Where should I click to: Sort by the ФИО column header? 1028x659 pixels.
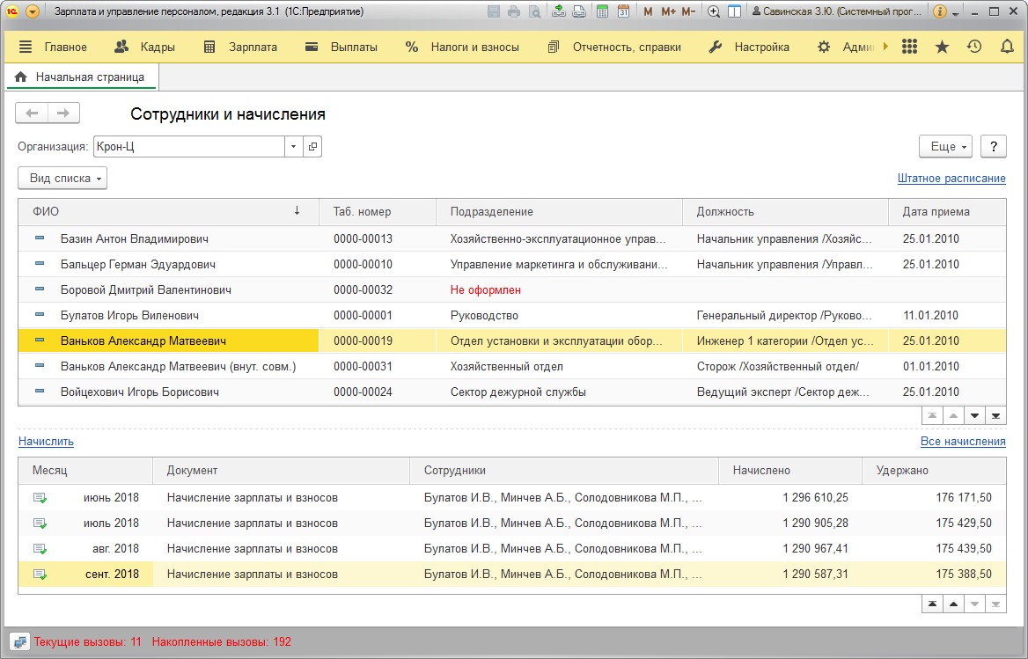tap(168, 211)
